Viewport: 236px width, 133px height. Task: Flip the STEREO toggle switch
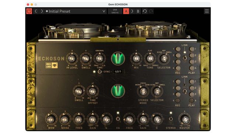tap(171, 119)
